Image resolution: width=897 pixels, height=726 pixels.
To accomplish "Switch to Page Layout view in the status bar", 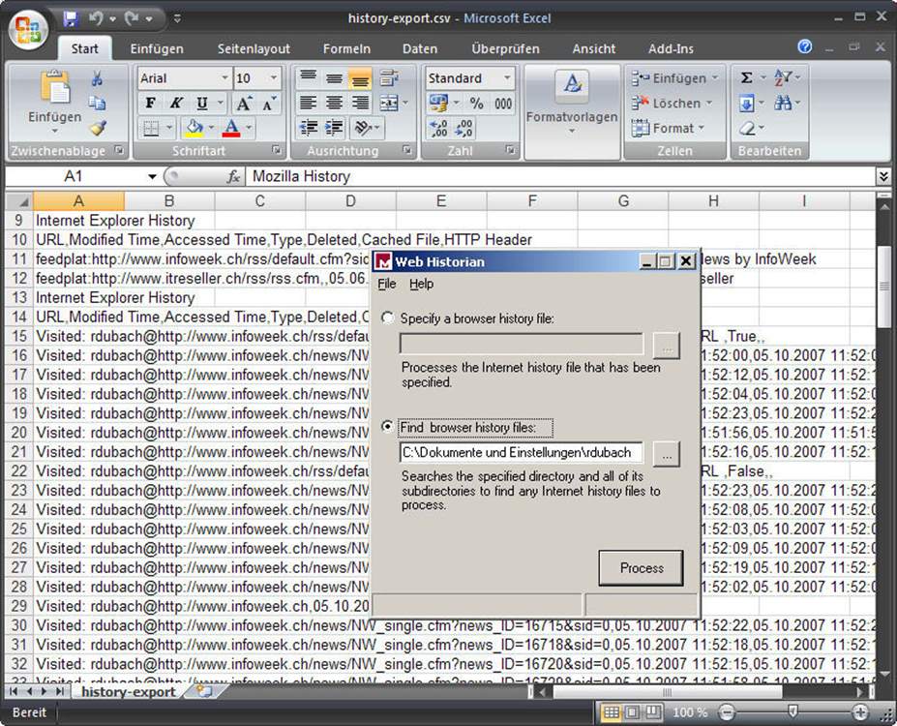I will (x=632, y=712).
